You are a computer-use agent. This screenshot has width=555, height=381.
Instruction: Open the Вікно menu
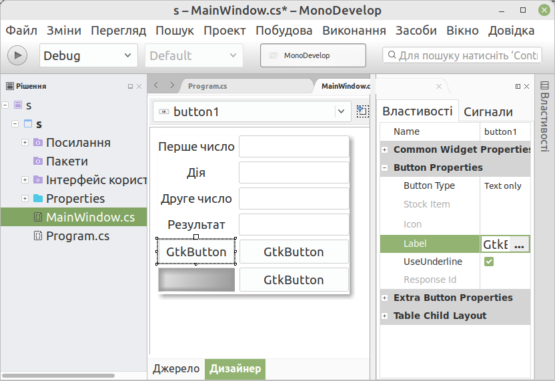tap(463, 31)
